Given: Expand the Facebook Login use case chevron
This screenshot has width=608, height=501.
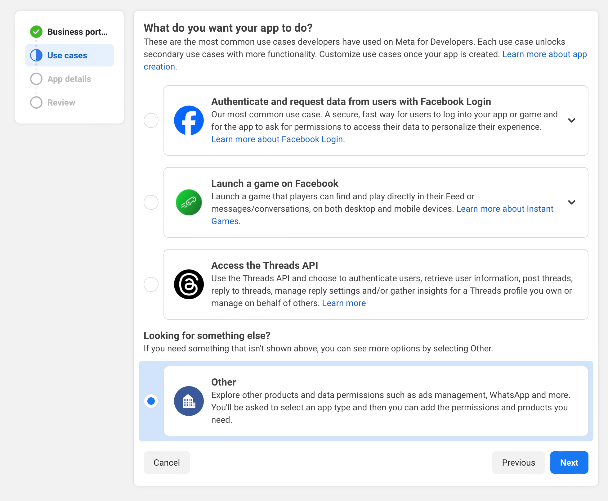Looking at the screenshot, I should [571, 120].
